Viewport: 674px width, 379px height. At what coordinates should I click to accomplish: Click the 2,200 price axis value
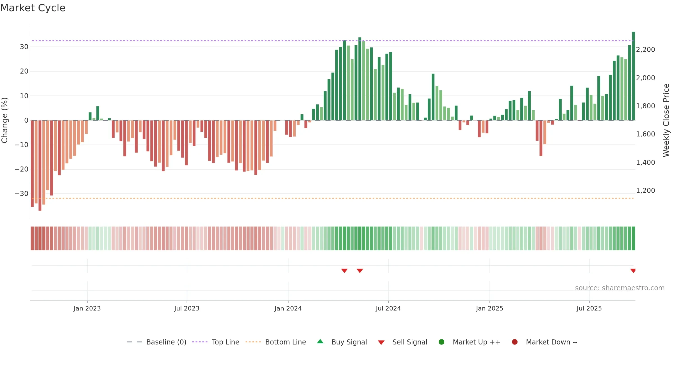[645, 50]
